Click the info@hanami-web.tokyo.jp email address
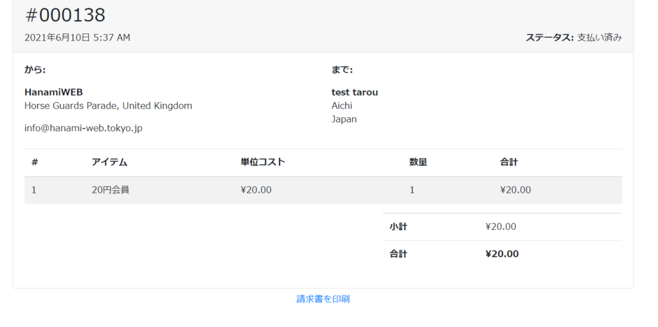The width and height of the screenshot is (658, 327). [x=84, y=128]
